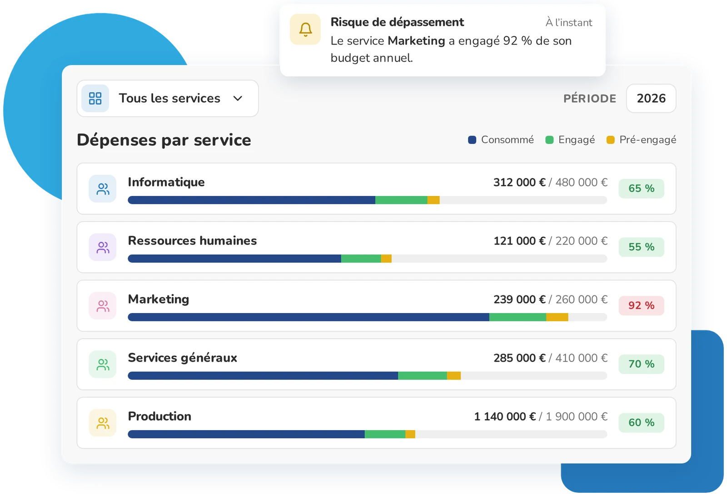Click the bell notification icon
The height and width of the screenshot is (496, 727).
[305, 29]
